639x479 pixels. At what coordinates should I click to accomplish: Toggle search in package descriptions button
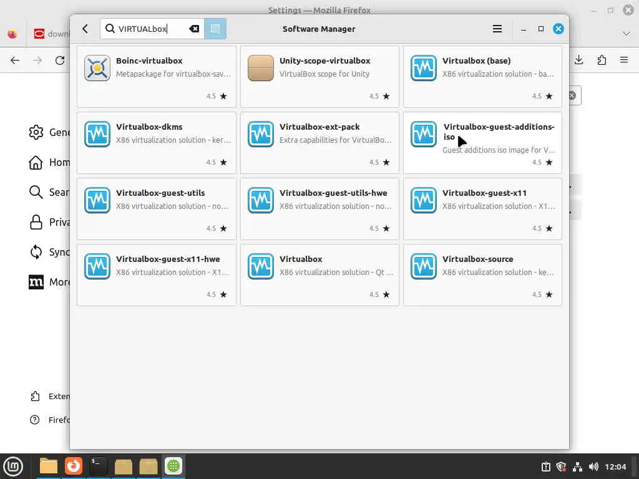(215, 29)
